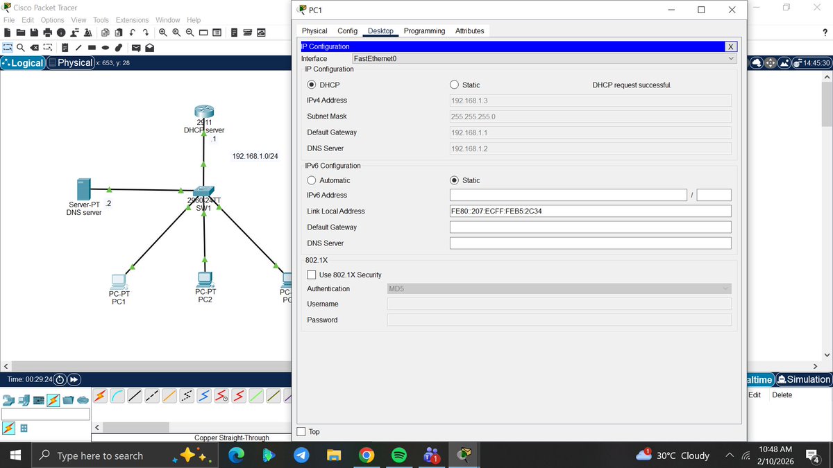Select the 2911 DHCP server router on canvas
Screen dimensions: 833x468
pos(204,112)
